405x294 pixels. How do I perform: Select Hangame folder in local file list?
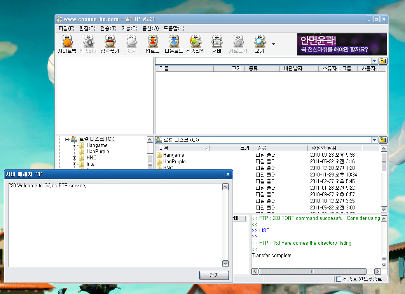tap(174, 155)
